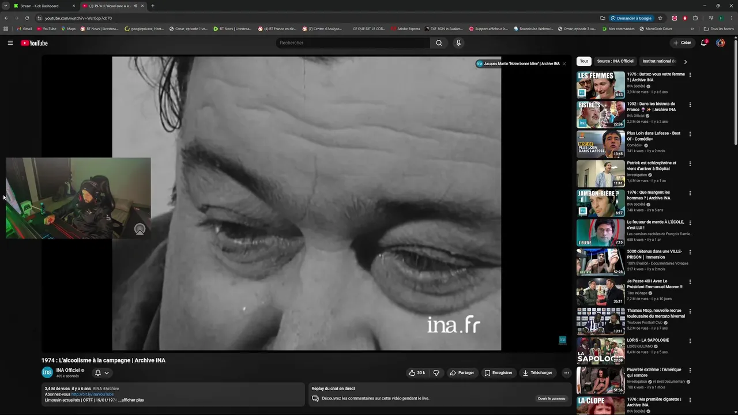This screenshot has height=415, width=738.
Task: Open the "Tous les favoris" bookmarks folder
Action: tap(718, 28)
